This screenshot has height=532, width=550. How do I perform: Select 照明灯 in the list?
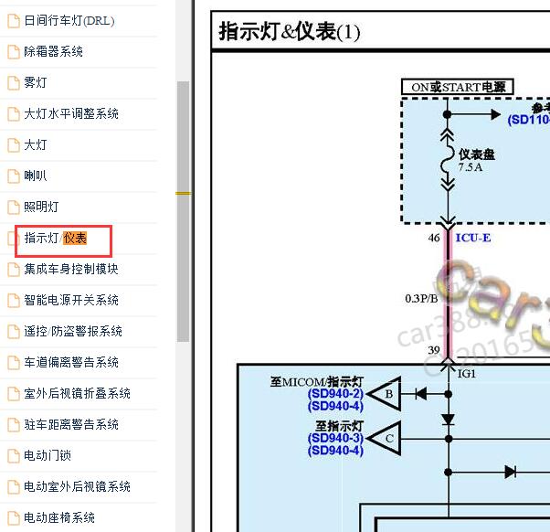pos(41,207)
